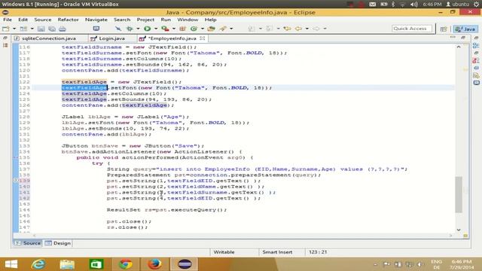Open the New file dropdown arrow
This screenshot has width=482, height=271.
click(x=14, y=29)
